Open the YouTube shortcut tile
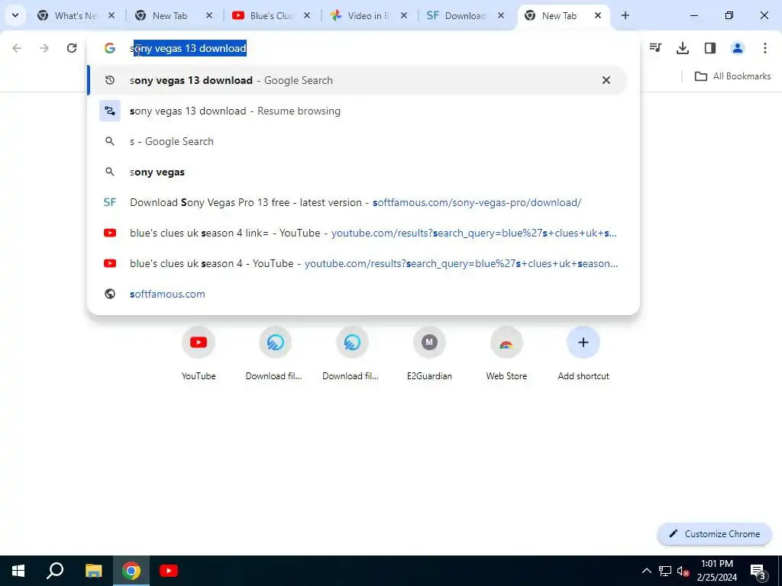This screenshot has width=782, height=586. [x=199, y=354]
